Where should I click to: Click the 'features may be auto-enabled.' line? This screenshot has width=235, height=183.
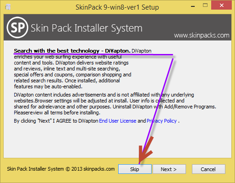click(48, 86)
